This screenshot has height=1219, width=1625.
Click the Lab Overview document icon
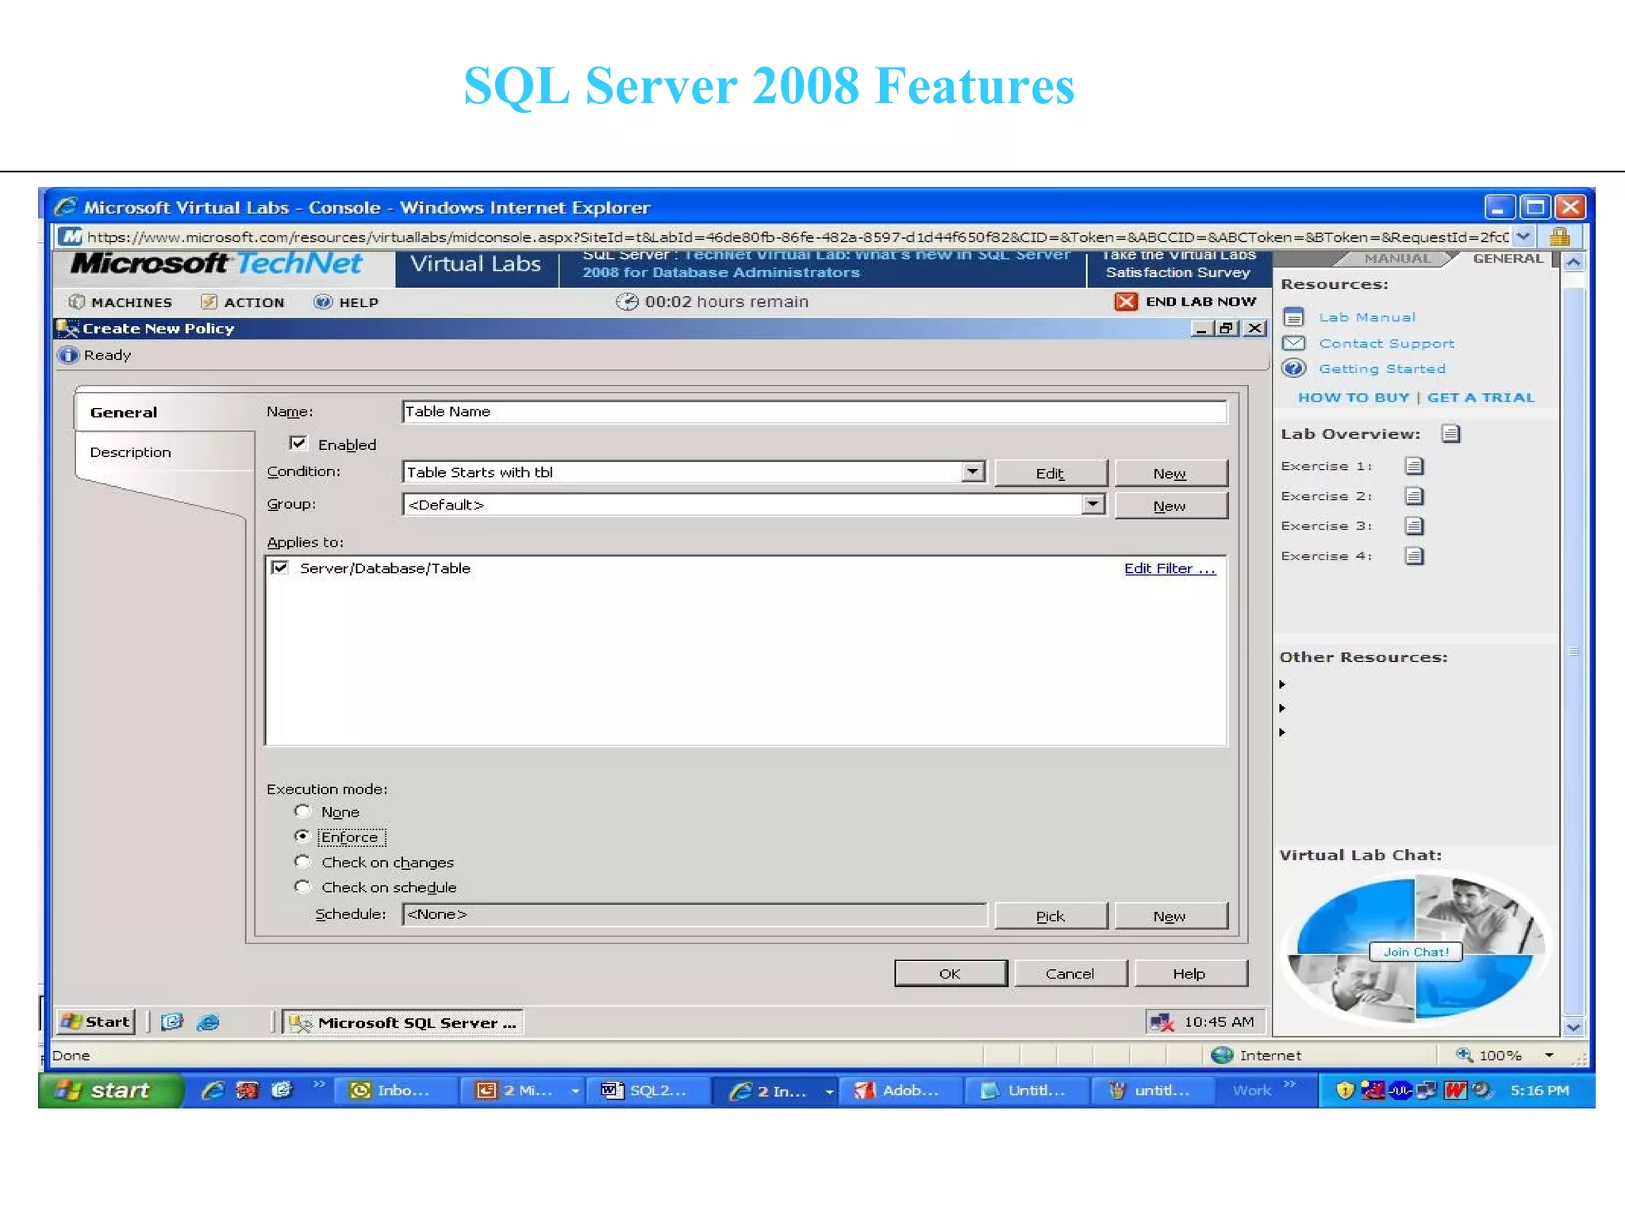tap(1450, 433)
